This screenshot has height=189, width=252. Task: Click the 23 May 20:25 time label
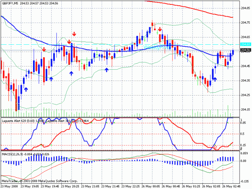click(x=70, y=187)
